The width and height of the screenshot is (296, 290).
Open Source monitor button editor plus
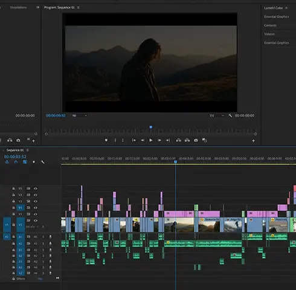click(x=33, y=141)
